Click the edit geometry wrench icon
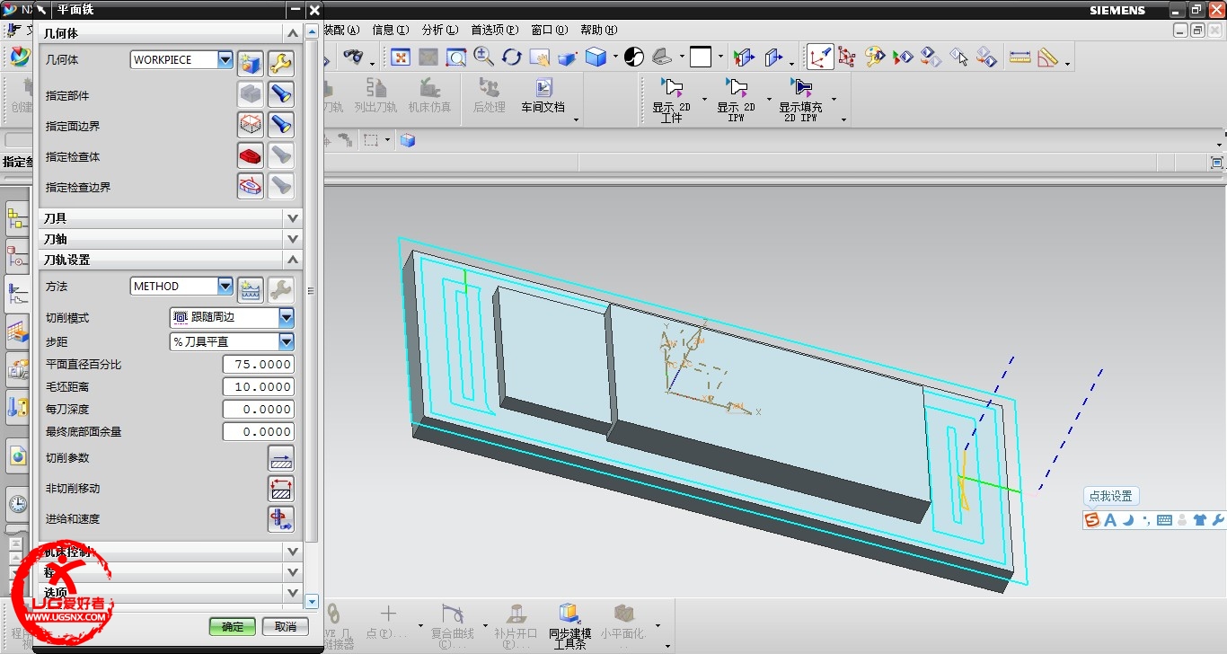This screenshot has height=654, width=1227. [281, 63]
